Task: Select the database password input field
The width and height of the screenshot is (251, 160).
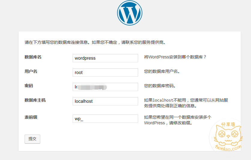Action: pos(105,87)
